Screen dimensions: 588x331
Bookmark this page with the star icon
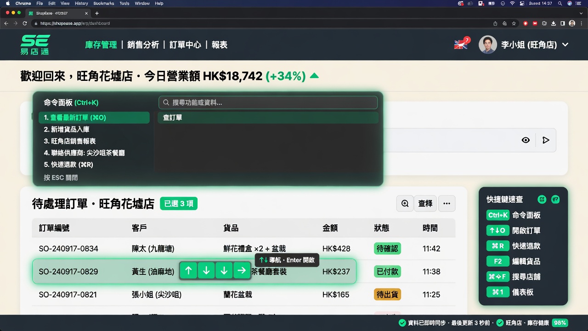(x=514, y=23)
